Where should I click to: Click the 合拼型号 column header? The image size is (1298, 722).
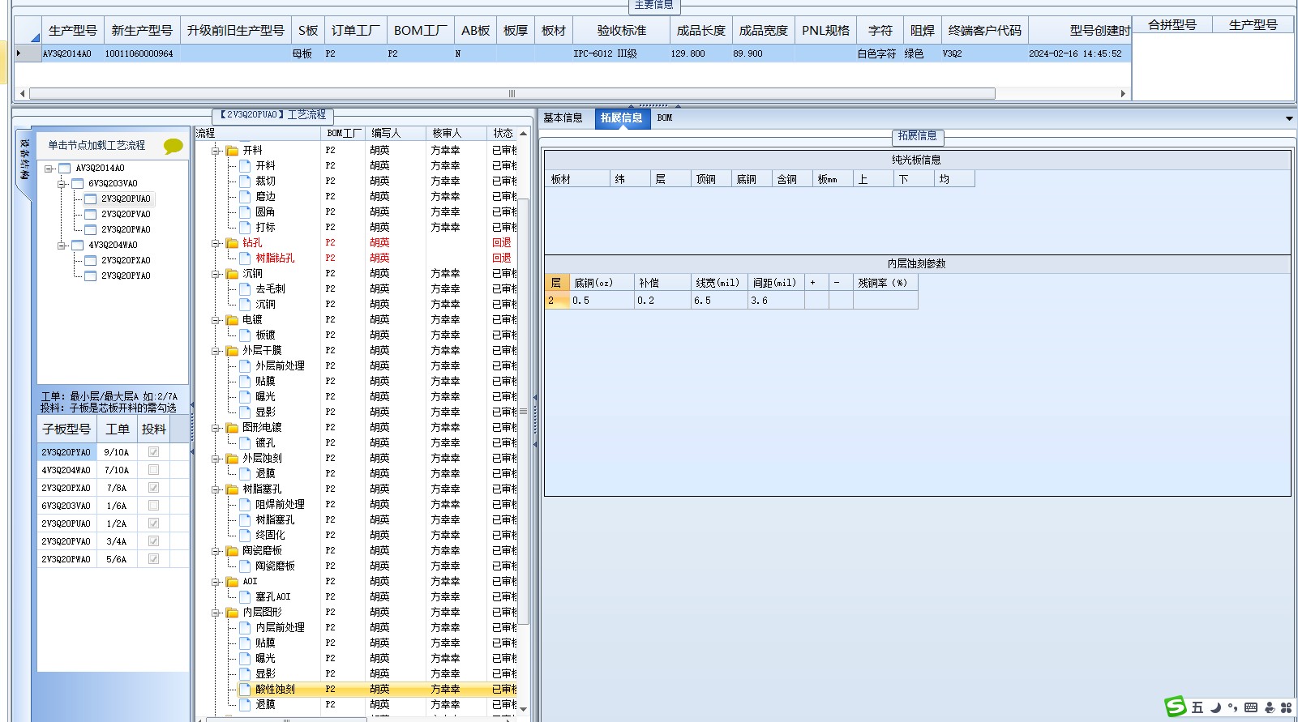(x=1172, y=25)
